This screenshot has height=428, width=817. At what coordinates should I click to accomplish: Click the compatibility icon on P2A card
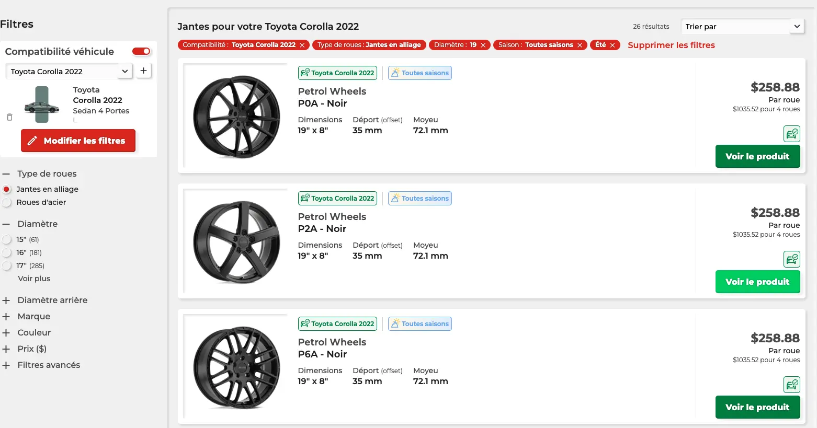point(792,259)
